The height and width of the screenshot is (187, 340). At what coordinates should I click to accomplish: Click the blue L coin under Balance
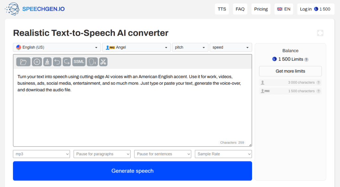275,59
